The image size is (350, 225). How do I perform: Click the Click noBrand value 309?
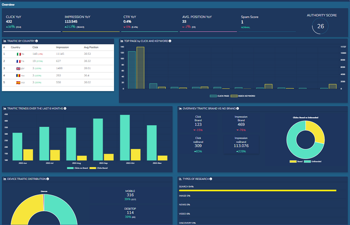(198, 146)
